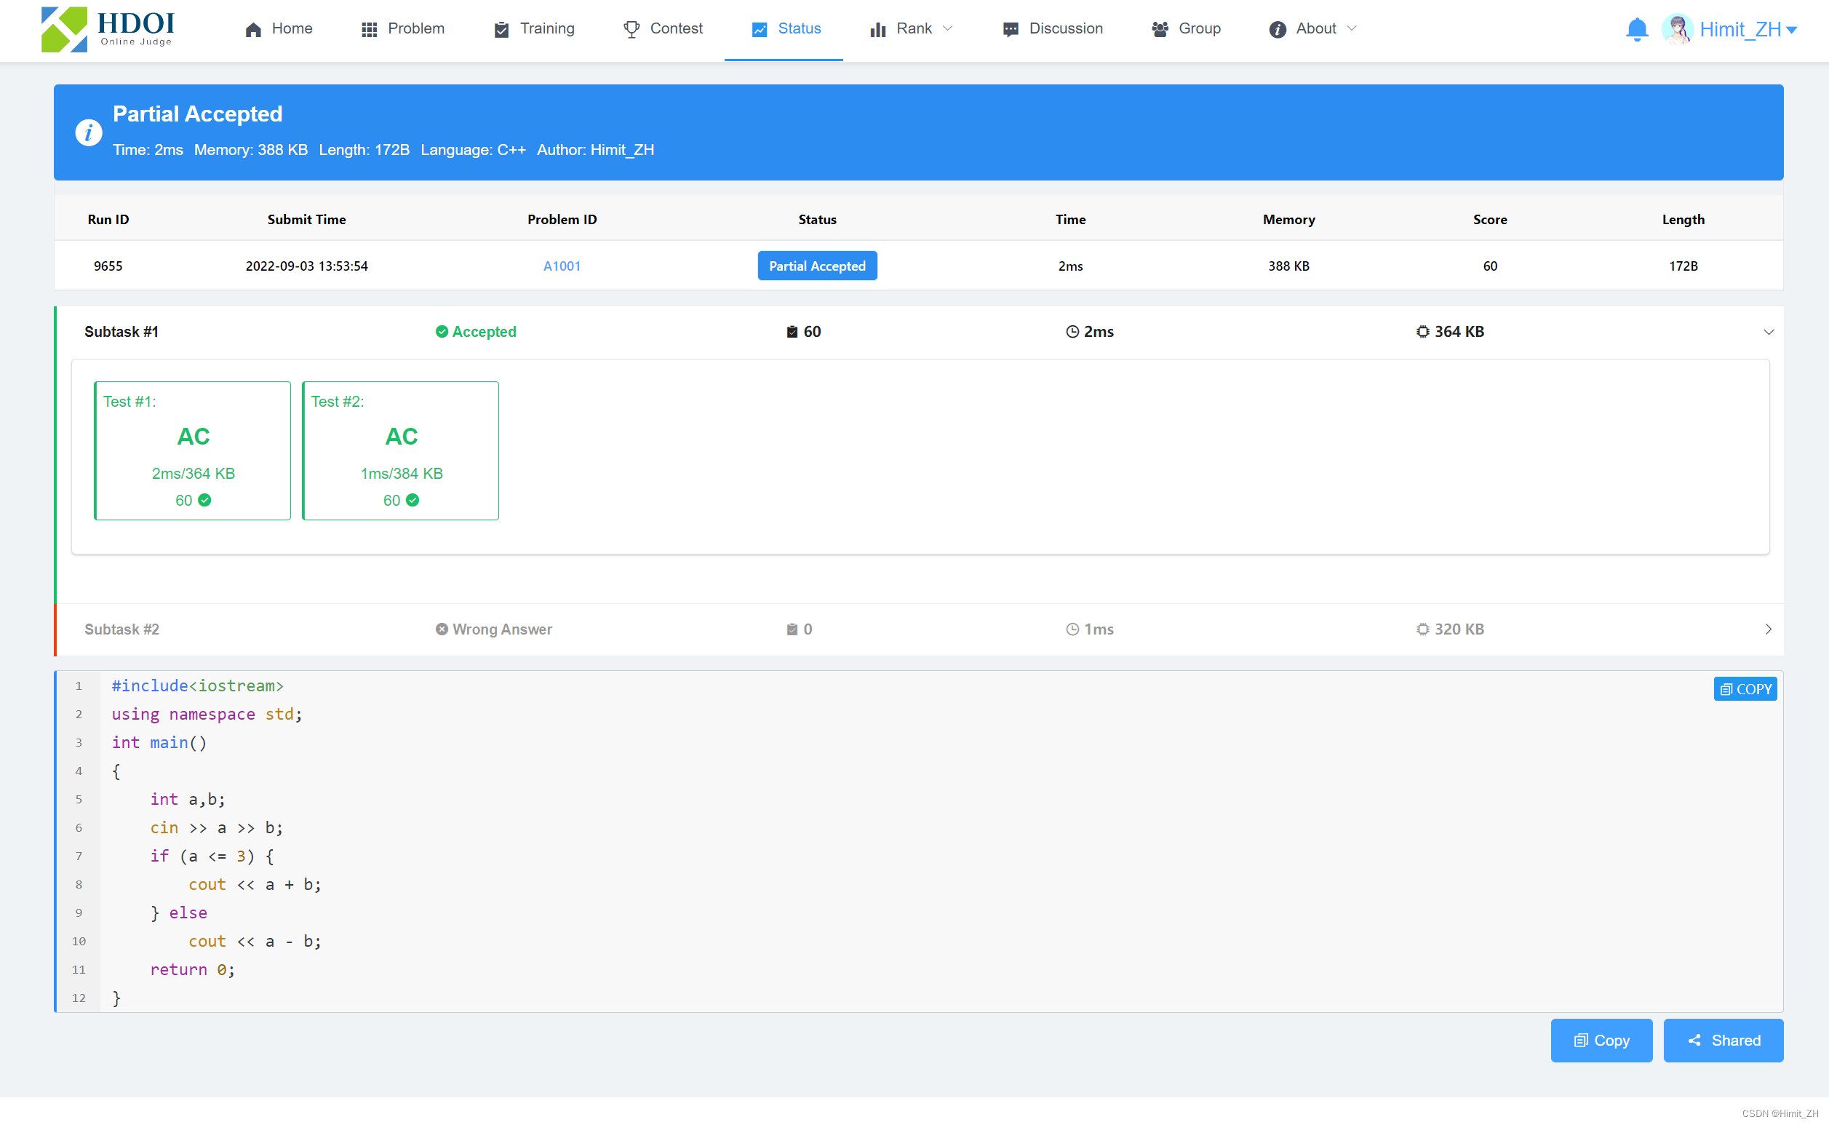Click the HDOI Online Judge logo

point(108,29)
